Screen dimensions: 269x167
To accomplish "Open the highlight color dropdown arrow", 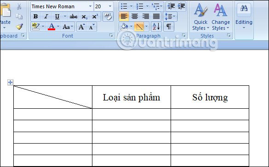I will (x=43, y=27).
